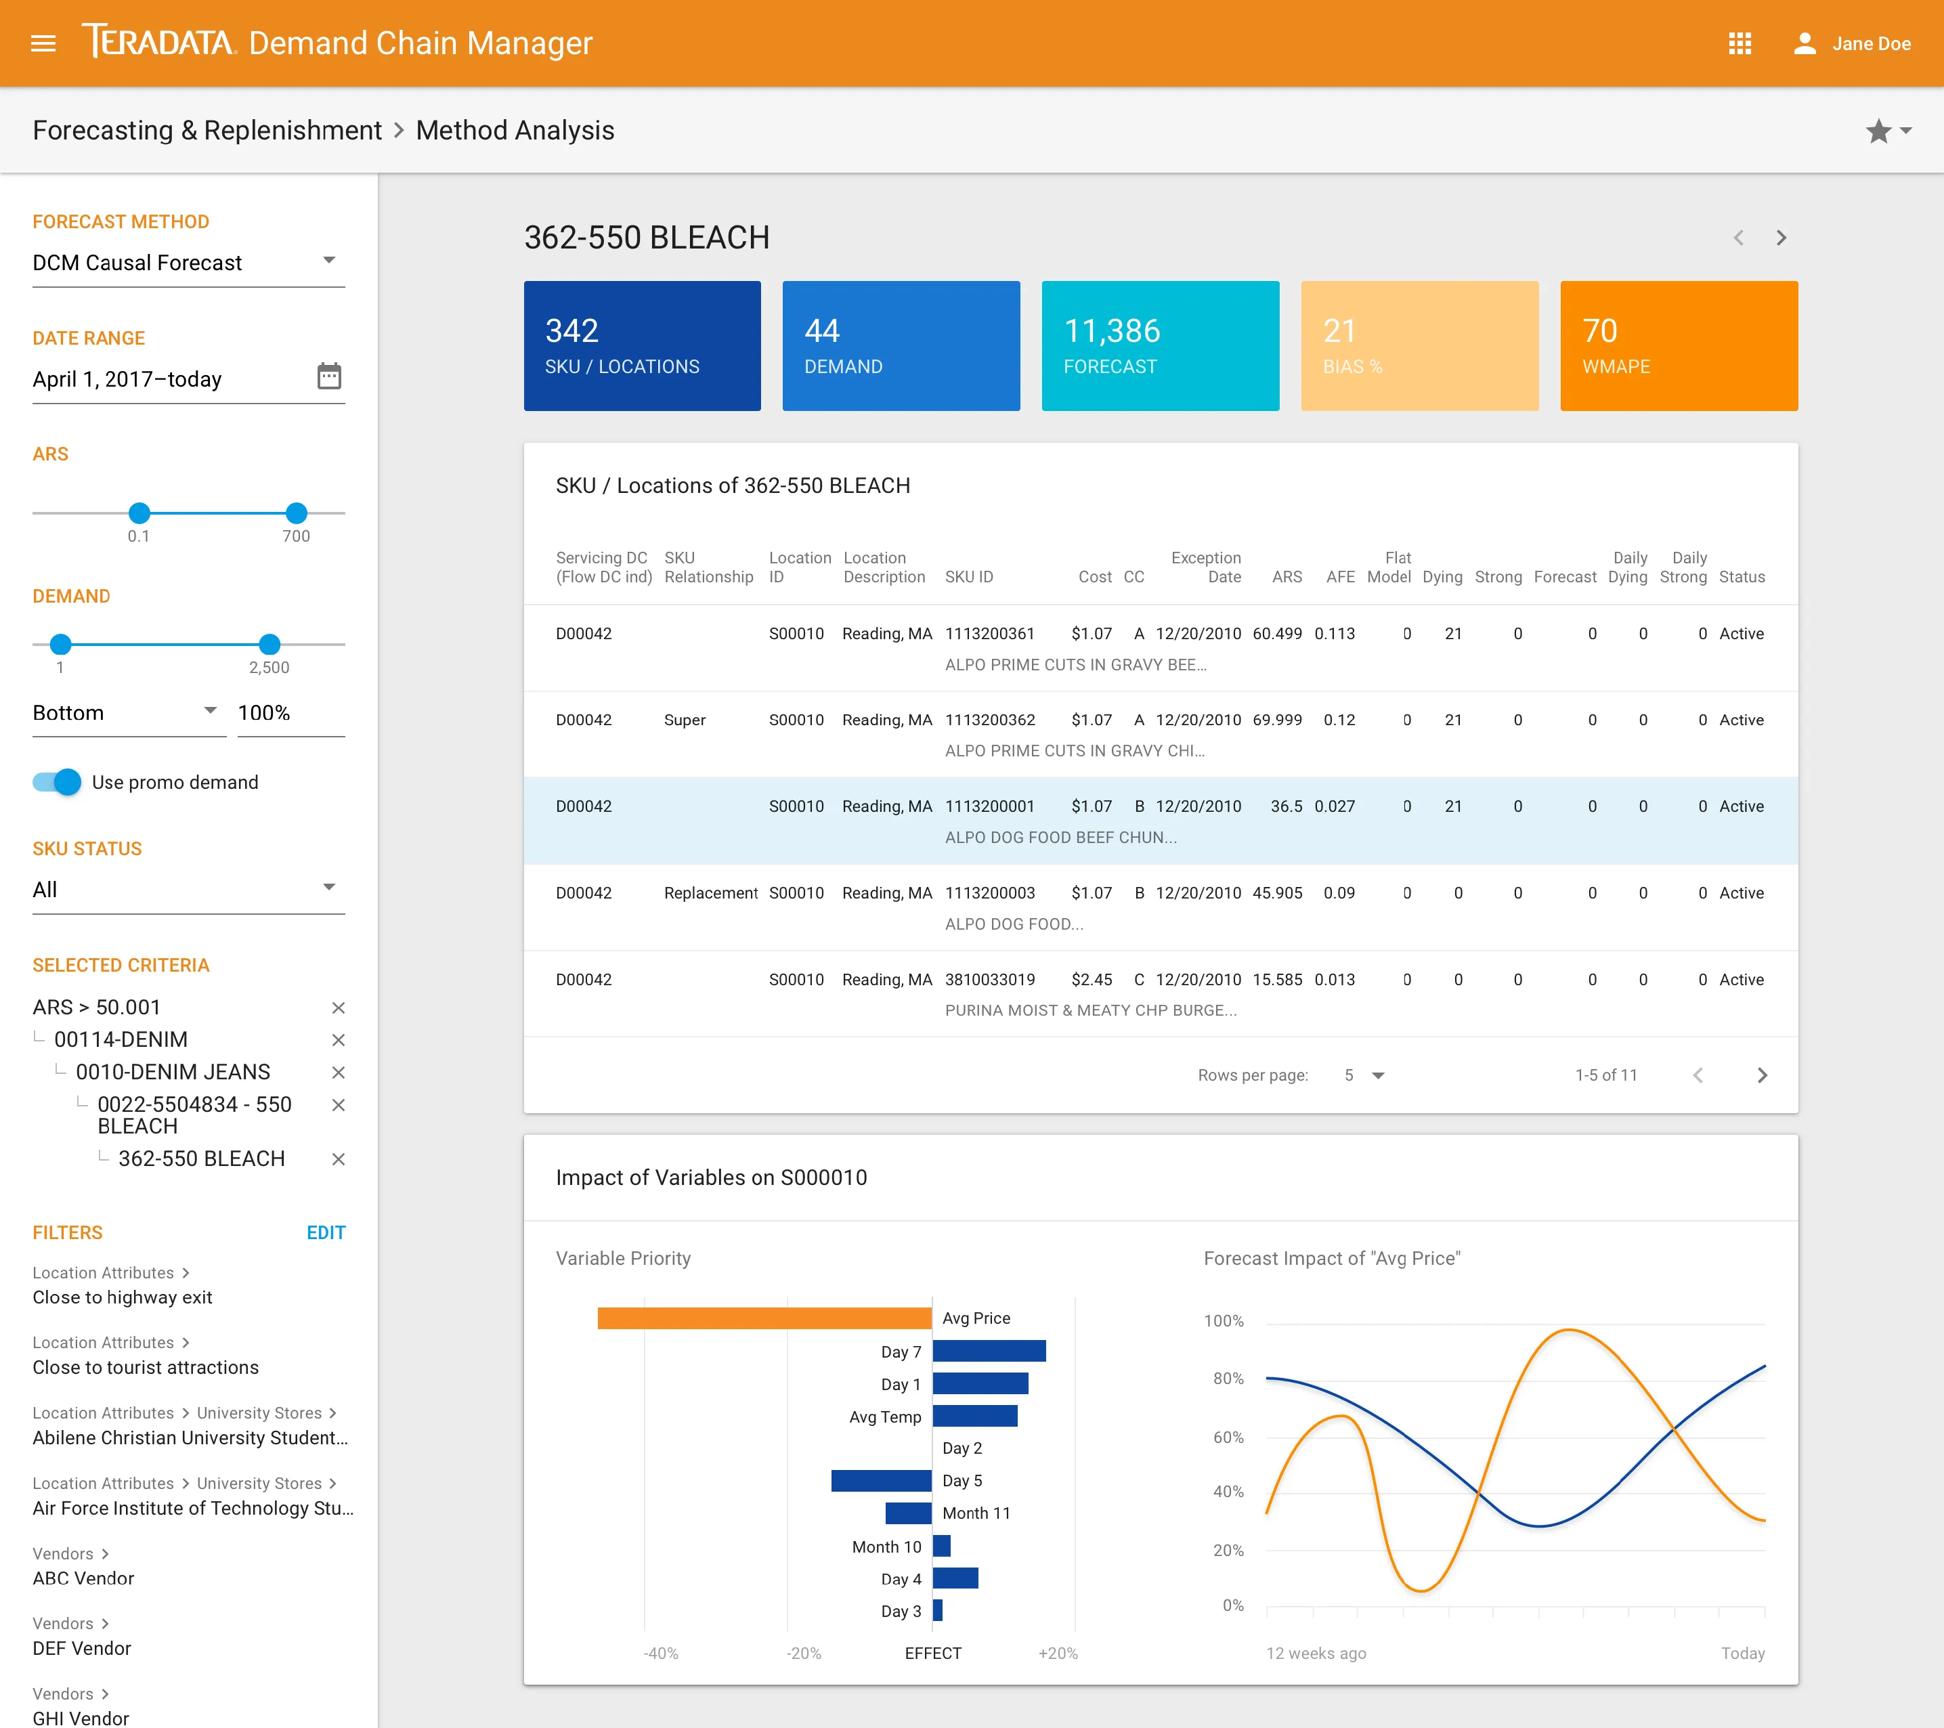1944x1728 pixels.
Task: Select the 21 Bias % card
Action: tap(1419, 346)
